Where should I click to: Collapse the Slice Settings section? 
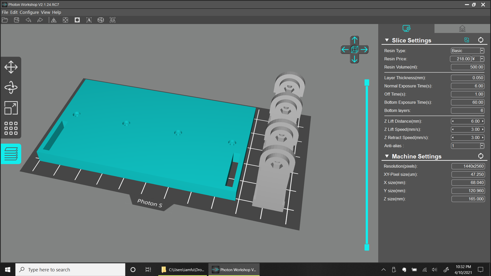[387, 40]
